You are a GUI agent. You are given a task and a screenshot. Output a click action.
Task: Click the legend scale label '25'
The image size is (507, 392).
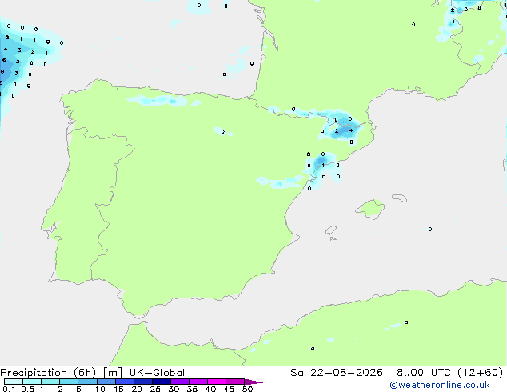point(155,389)
